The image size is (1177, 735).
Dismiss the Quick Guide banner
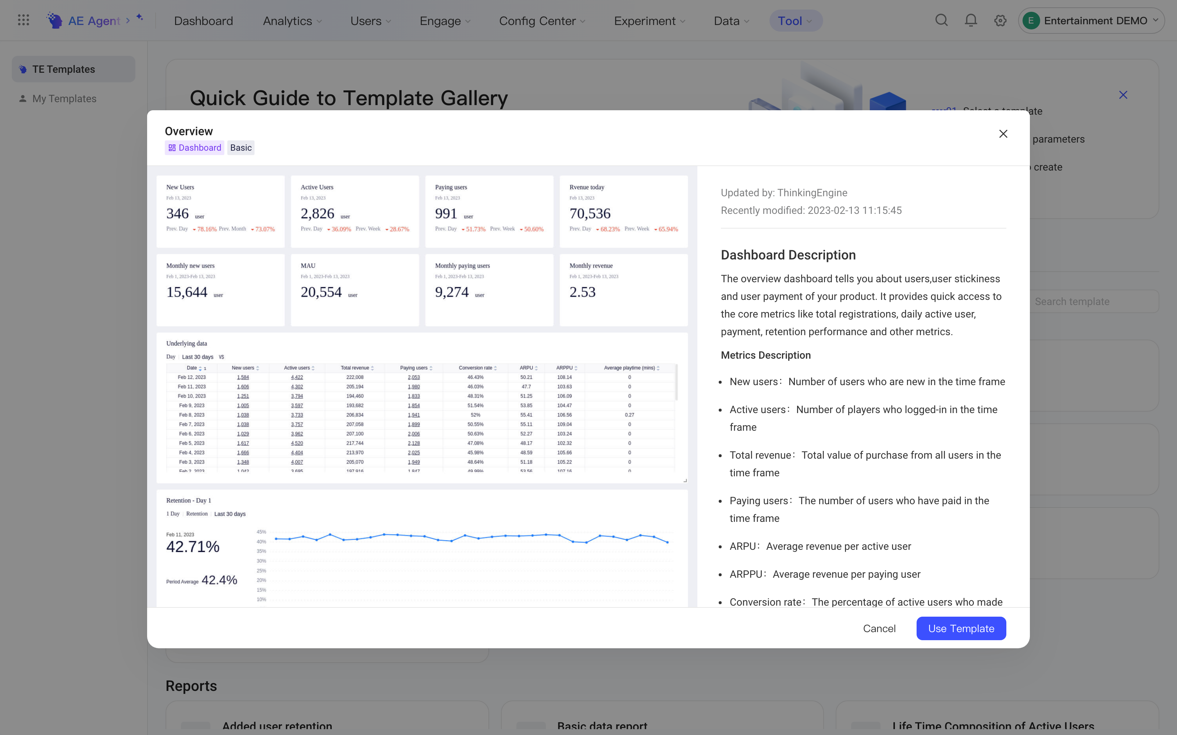[x=1123, y=95]
